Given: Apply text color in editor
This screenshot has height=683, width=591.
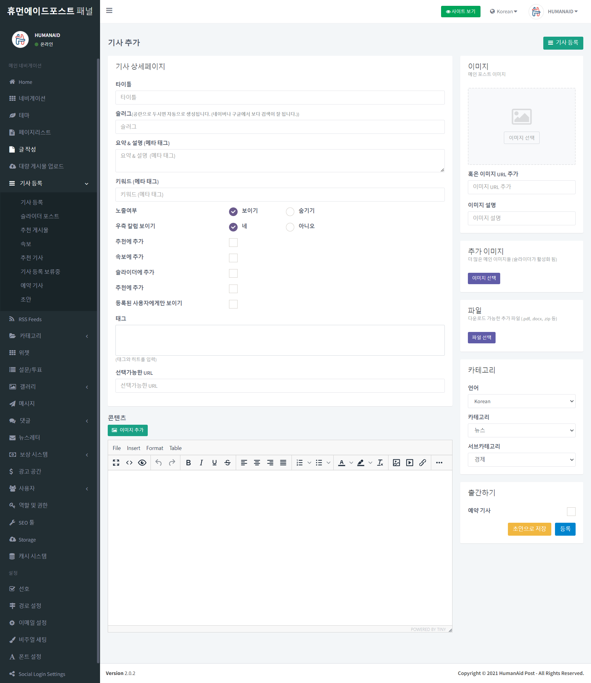Looking at the screenshot, I should click(x=342, y=463).
